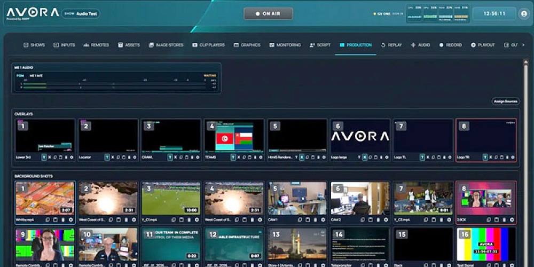Open settings gear for CAM 1 shot
The height and width of the screenshot is (267, 534).
[323, 219]
